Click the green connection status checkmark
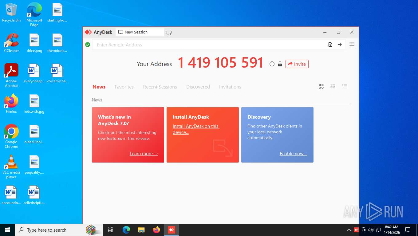This screenshot has width=418, height=236. (x=88, y=45)
